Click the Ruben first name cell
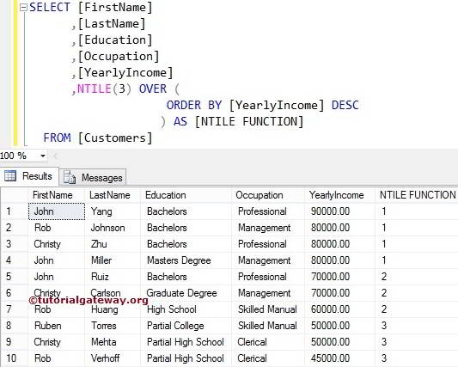This screenshot has height=367, width=458. (x=57, y=326)
